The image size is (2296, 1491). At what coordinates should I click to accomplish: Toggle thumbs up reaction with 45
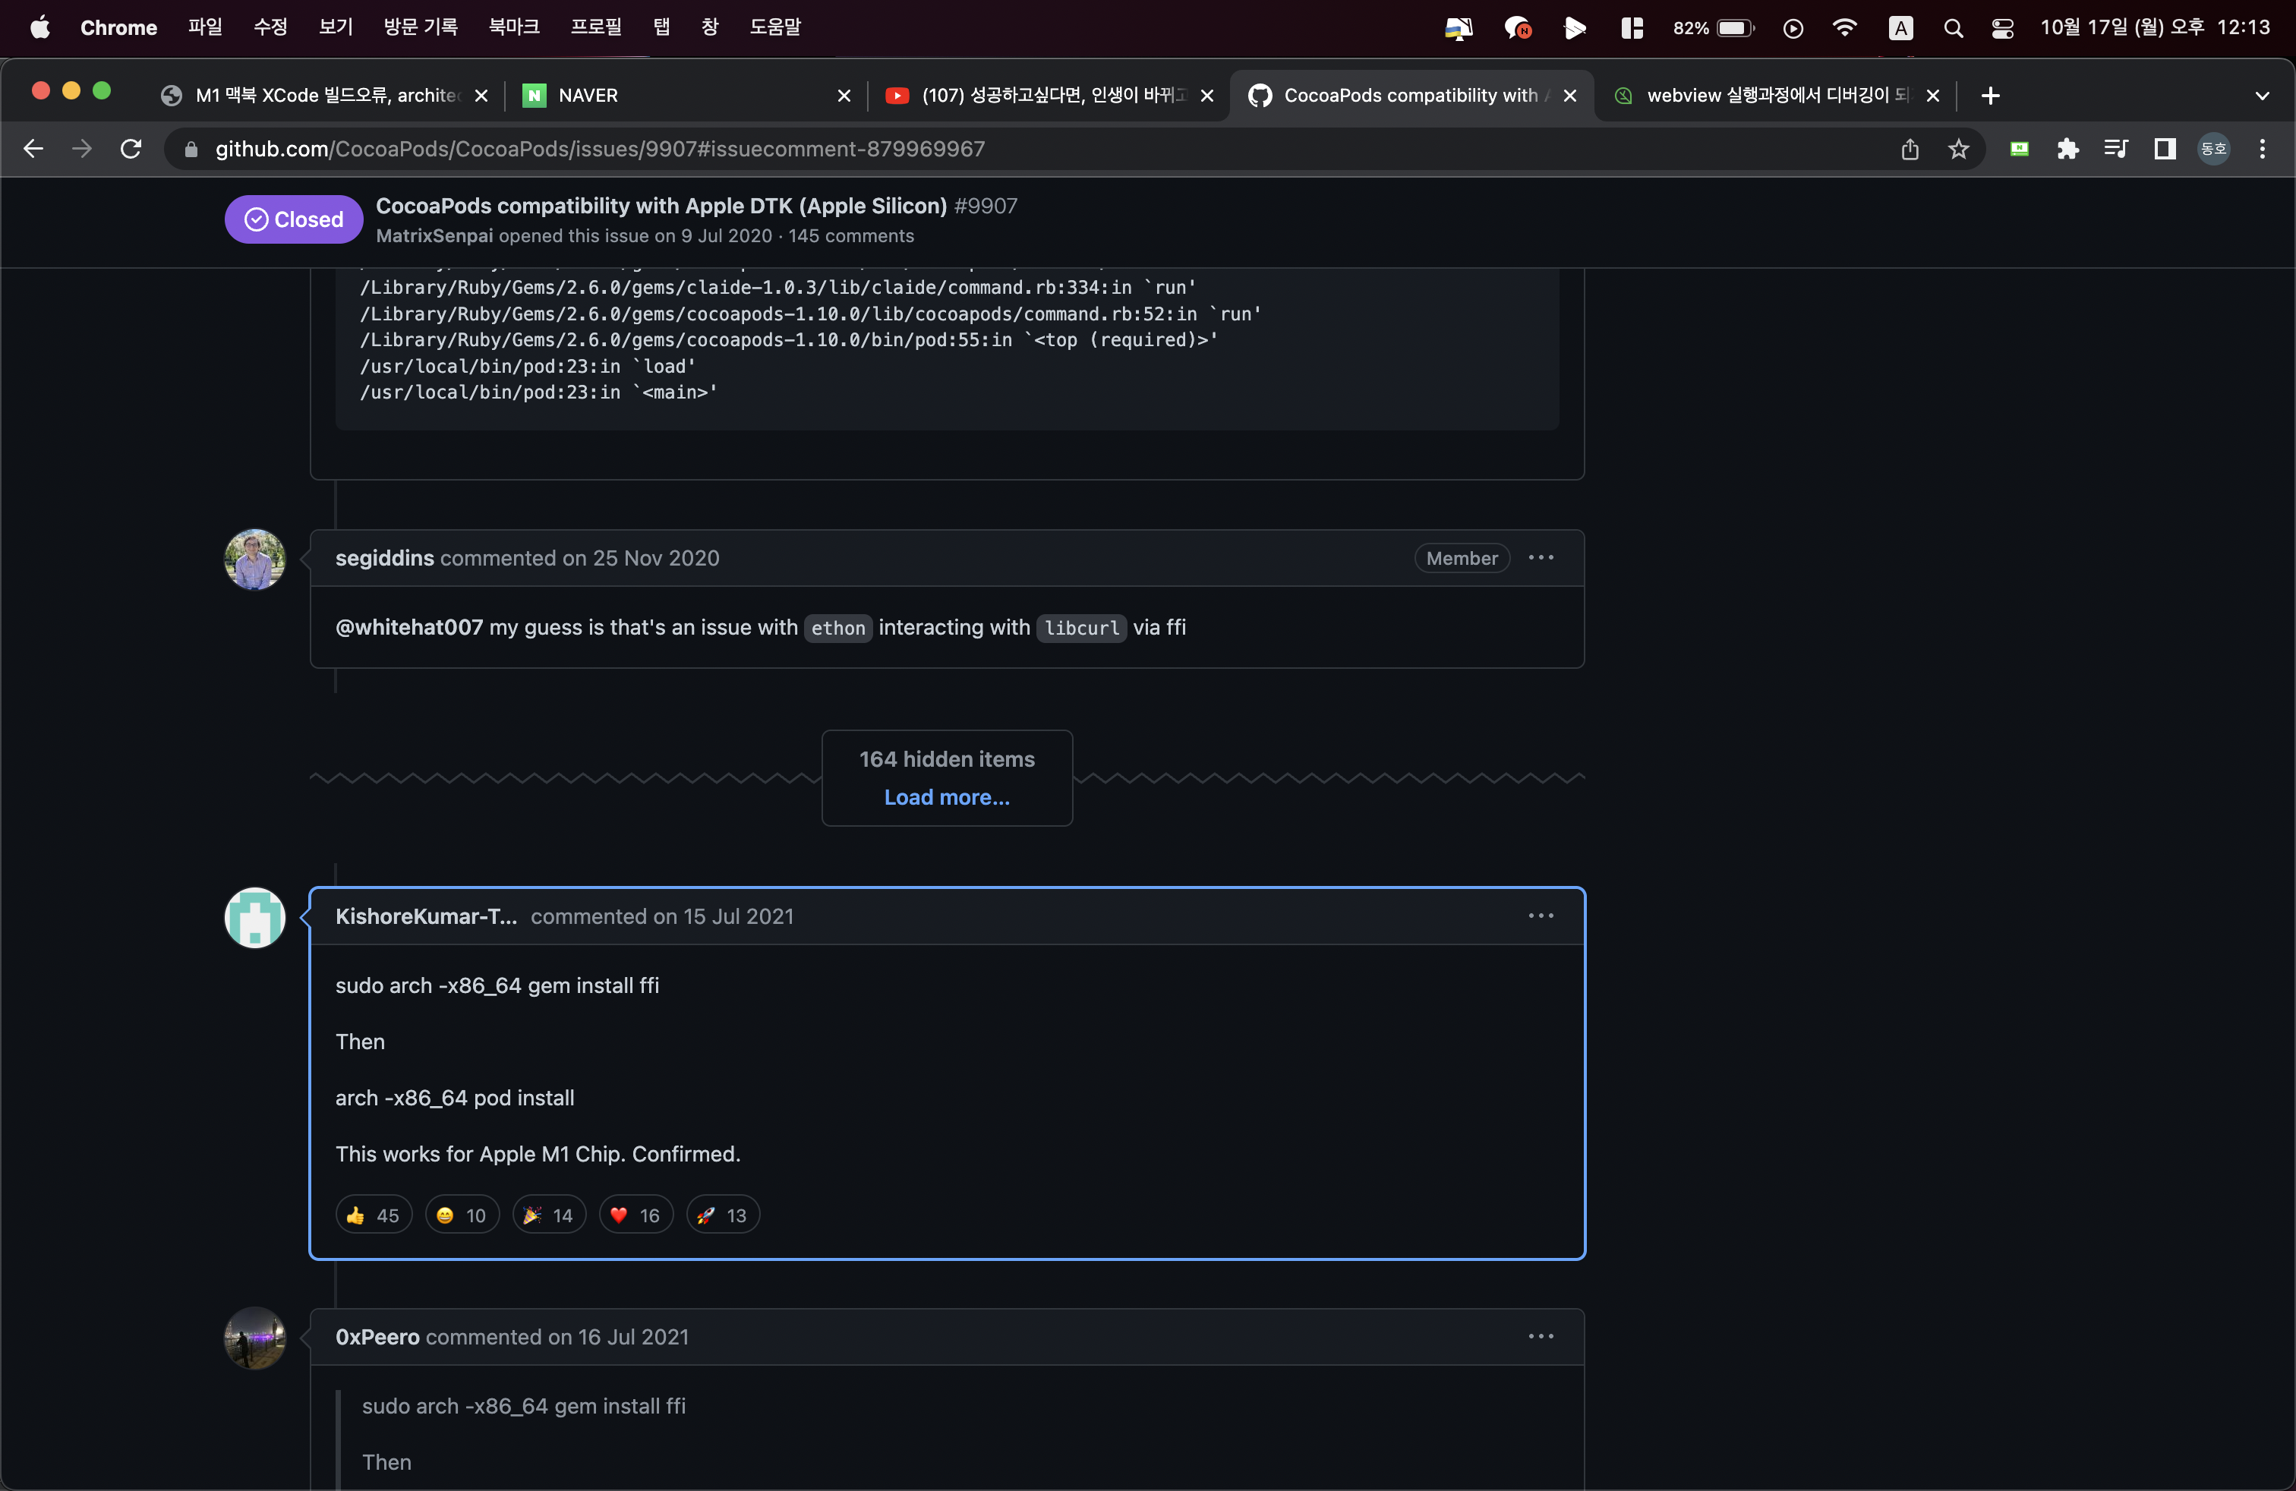pyautogui.click(x=374, y=1214)
